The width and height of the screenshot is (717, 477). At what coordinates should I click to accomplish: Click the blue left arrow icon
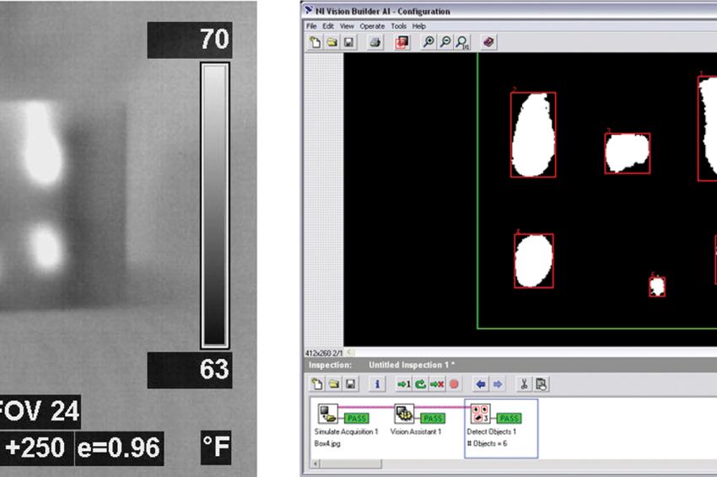[481, 383]
